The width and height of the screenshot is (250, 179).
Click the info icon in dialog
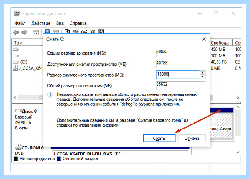50,95
